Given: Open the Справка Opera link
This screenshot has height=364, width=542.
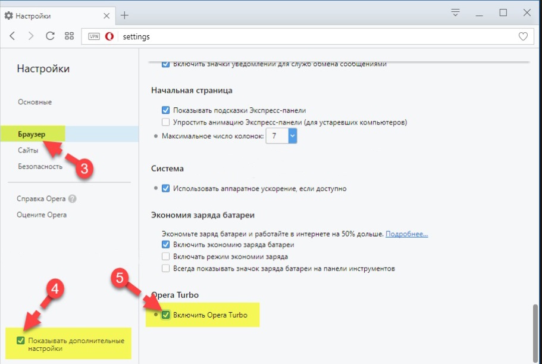Looking at the screenshot, I should coord(41,198).
